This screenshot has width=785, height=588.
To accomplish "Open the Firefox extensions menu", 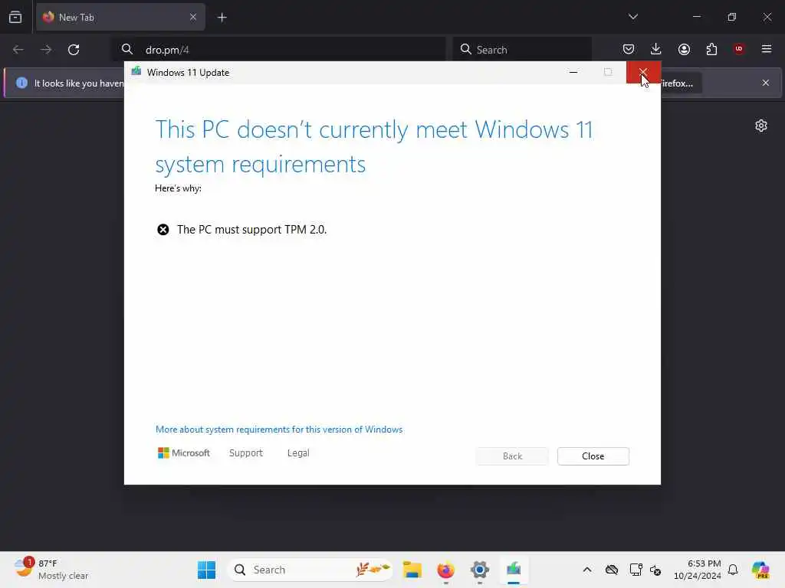I will tap(711, 49).
